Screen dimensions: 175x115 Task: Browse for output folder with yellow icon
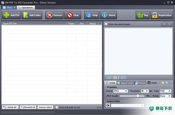tap(143, 105)
